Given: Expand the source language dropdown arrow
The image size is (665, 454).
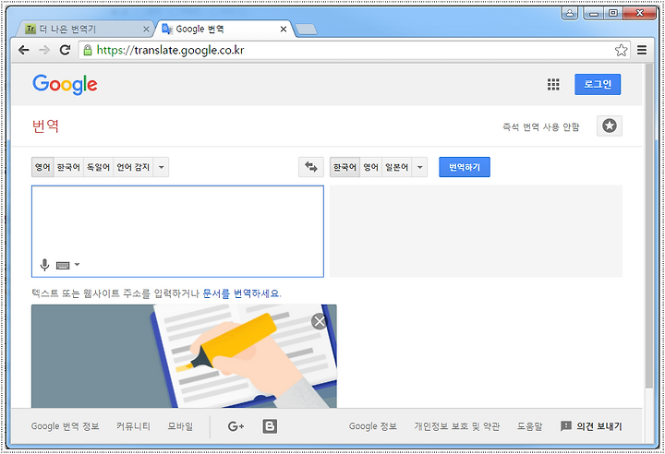Looking at the screenshot, I should click(x=161, y=167).
